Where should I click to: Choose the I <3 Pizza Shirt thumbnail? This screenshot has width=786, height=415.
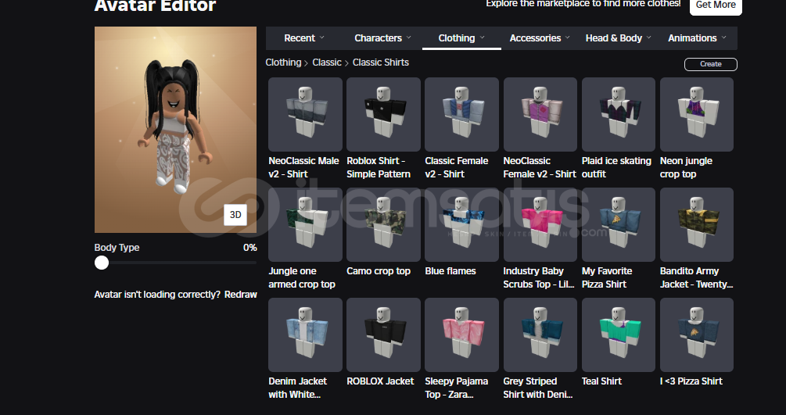click(x=697, y=335)
